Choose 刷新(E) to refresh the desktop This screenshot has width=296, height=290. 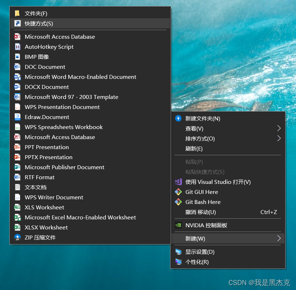click(228, 148)
